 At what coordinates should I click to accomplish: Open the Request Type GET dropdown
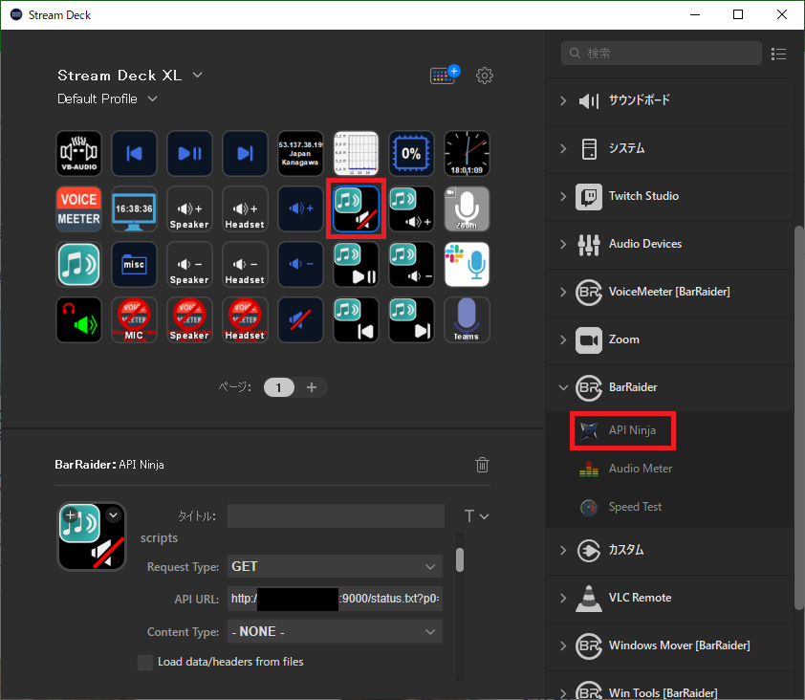(335, 566)
